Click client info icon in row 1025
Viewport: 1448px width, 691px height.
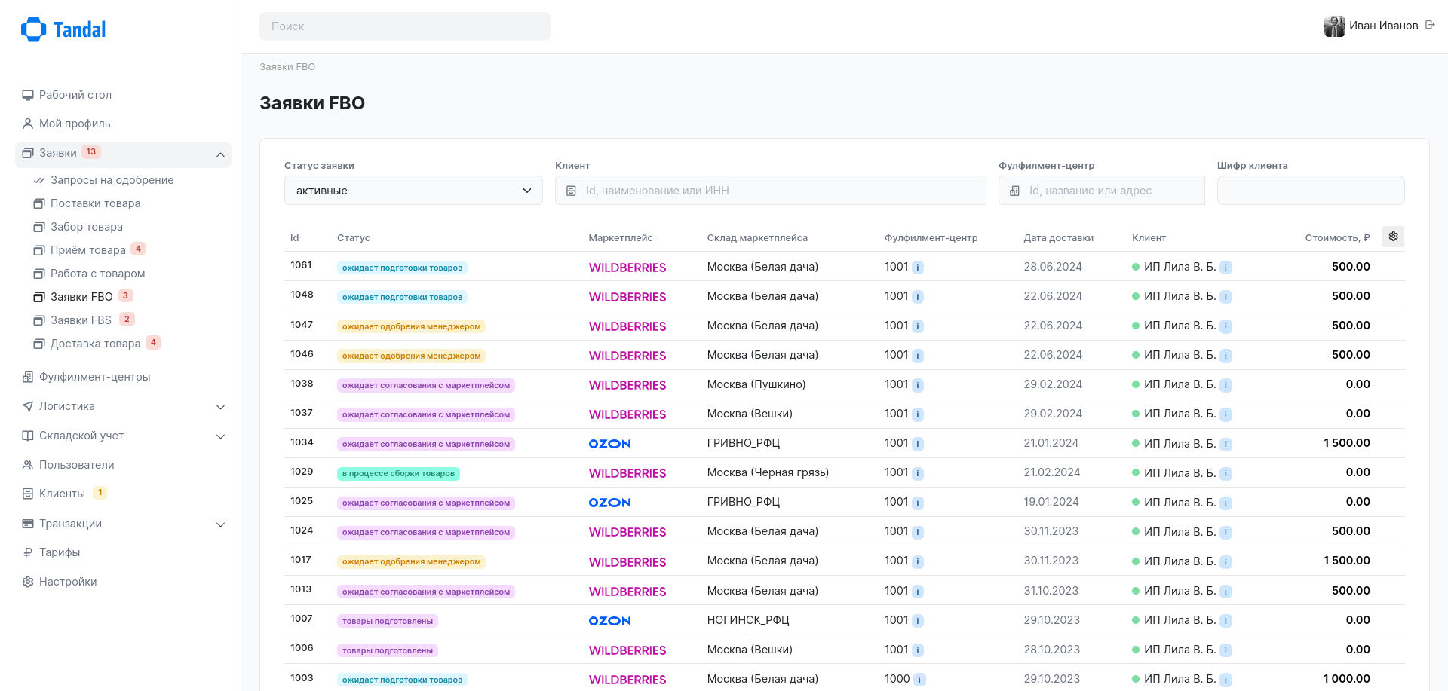tap(1226, 503)
